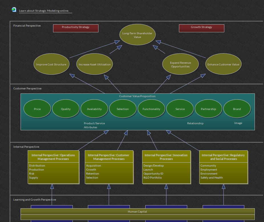Click the Brand ellipse
The image size is (264, 222).
pos(237,109)
